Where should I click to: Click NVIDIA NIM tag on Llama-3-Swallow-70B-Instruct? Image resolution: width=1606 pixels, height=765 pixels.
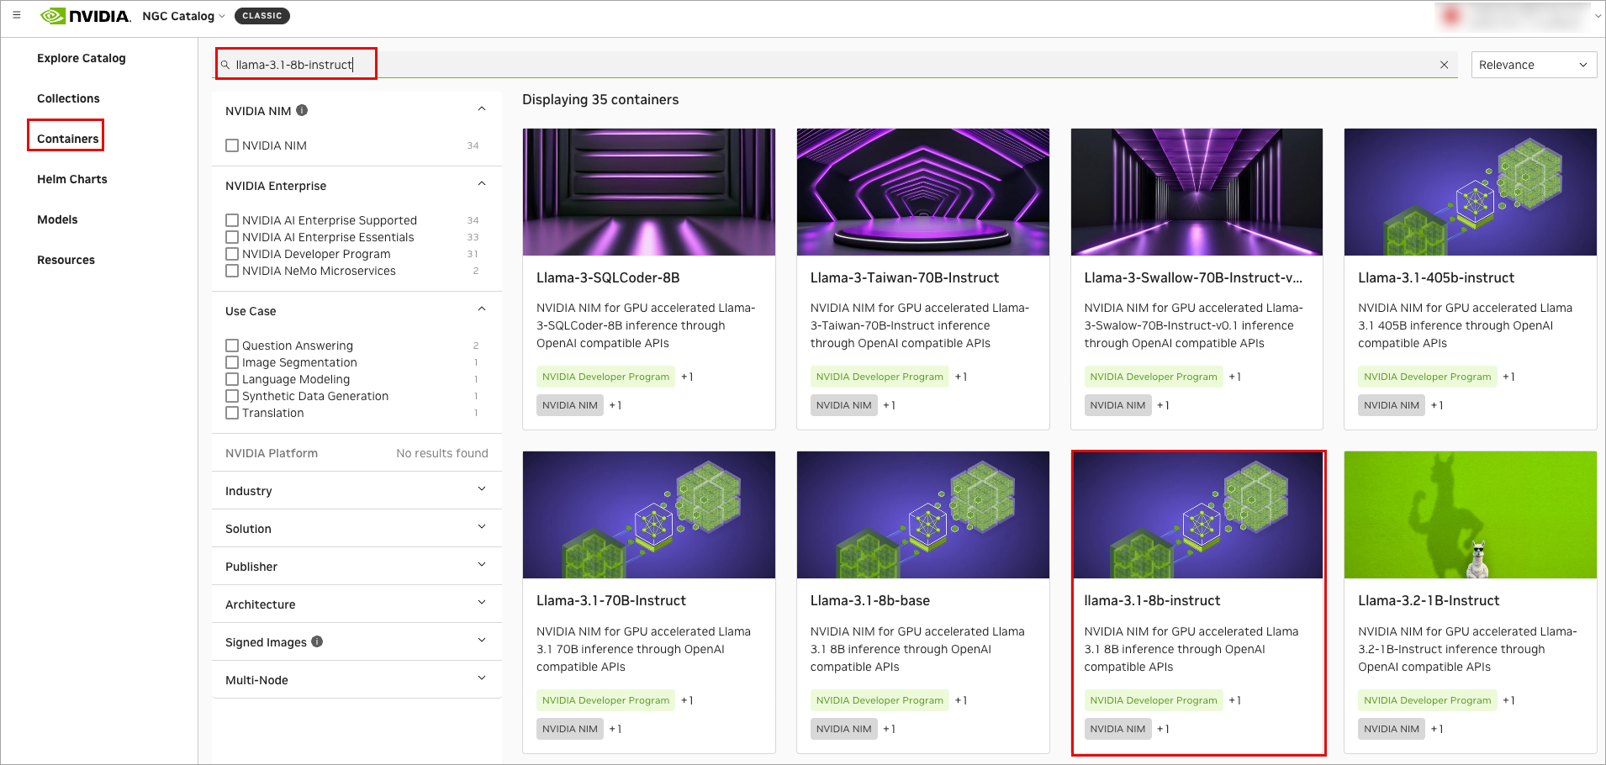(x=1117, y=405)
